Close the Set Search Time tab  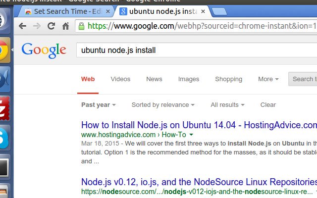click(x=108, y=11)
